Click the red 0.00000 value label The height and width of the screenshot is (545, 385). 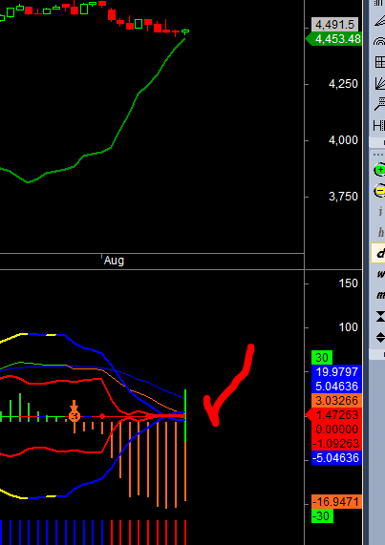tap(336, 430)
